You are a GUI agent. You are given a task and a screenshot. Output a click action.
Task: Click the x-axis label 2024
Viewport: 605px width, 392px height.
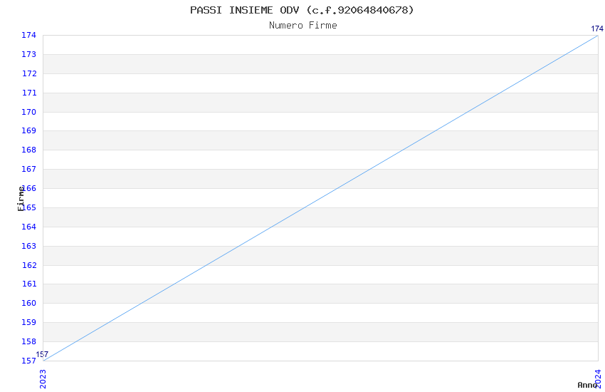pyautogui.click(x=599, y=379)
